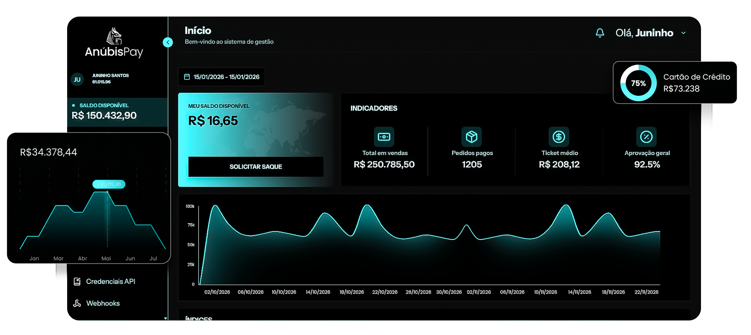This screenshot has width=751, height=335.
Task: Collapse the sidebar with the arrow button
Action: pyautogui.click(x=167, y=42)
